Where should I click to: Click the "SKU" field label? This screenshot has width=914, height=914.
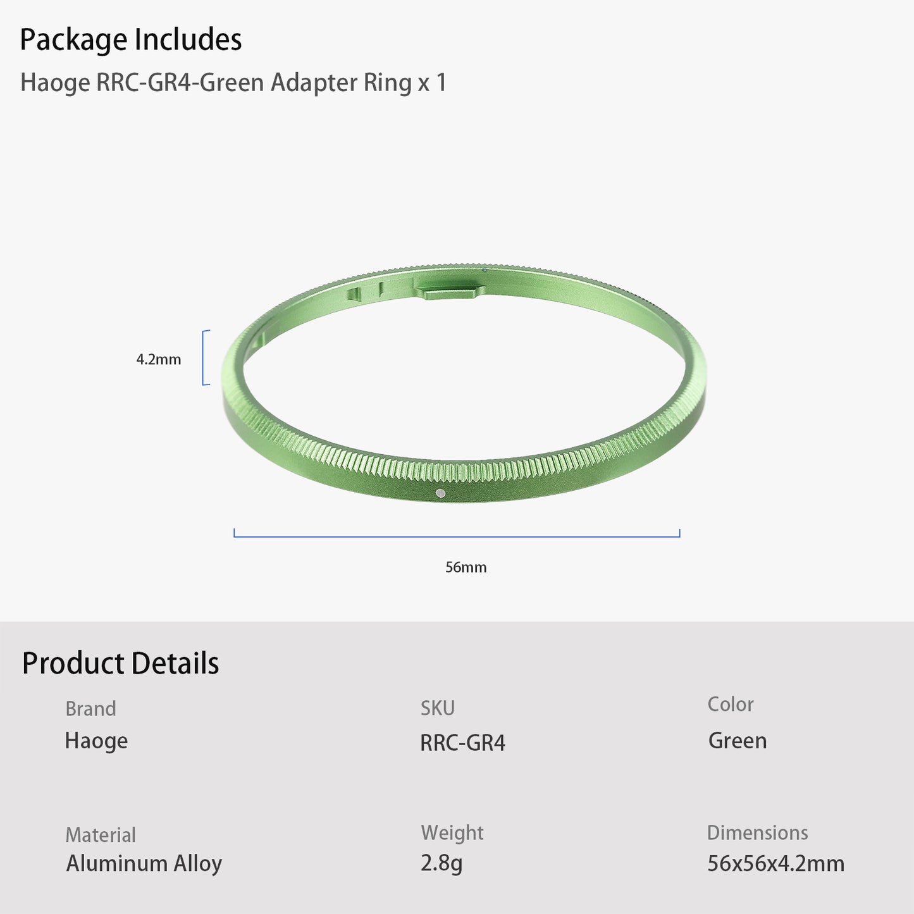tap(438, 708)
